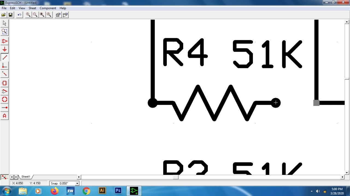Image resolution: width=350 pixels, height=196 pixels.
Task: Choose the place component gate tool
Action: [x=4, y=41]
